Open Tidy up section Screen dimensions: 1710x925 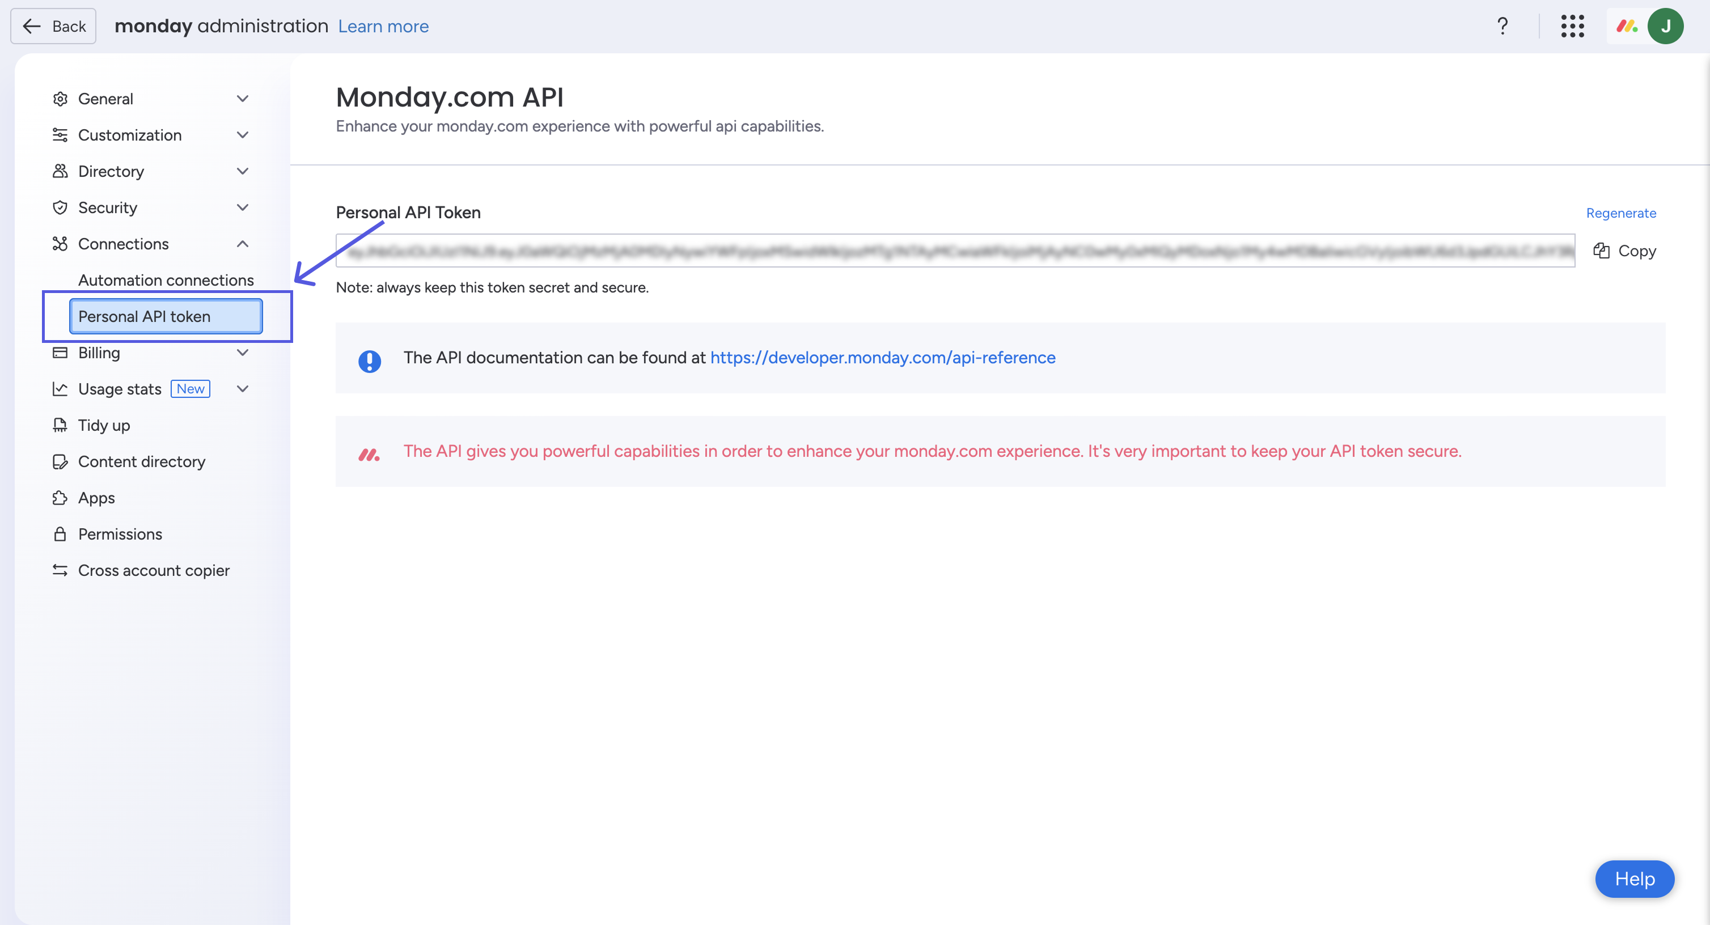104,425
